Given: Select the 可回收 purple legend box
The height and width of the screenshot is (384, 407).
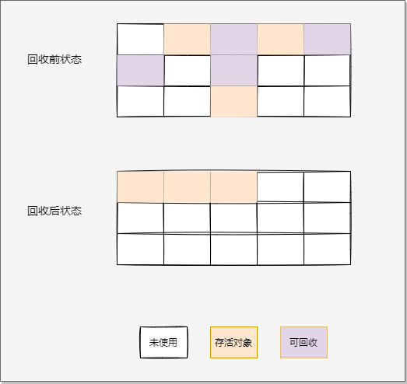Looking at the screenshot, I should point(303,342).
